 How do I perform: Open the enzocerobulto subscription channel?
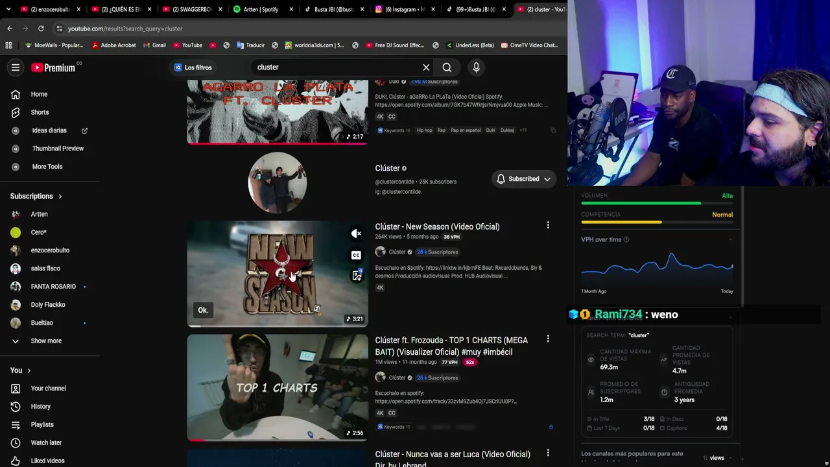tap(50, 250)
